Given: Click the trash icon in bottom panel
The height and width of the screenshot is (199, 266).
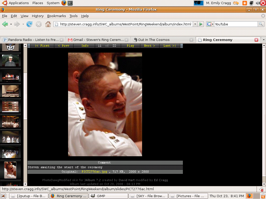Looking at the screenshot, I should coord(263,196).
